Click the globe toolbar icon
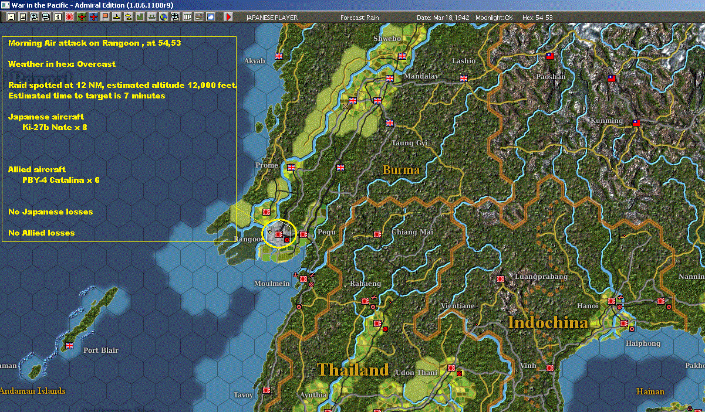705x412 pixels. tap(164, 17)
